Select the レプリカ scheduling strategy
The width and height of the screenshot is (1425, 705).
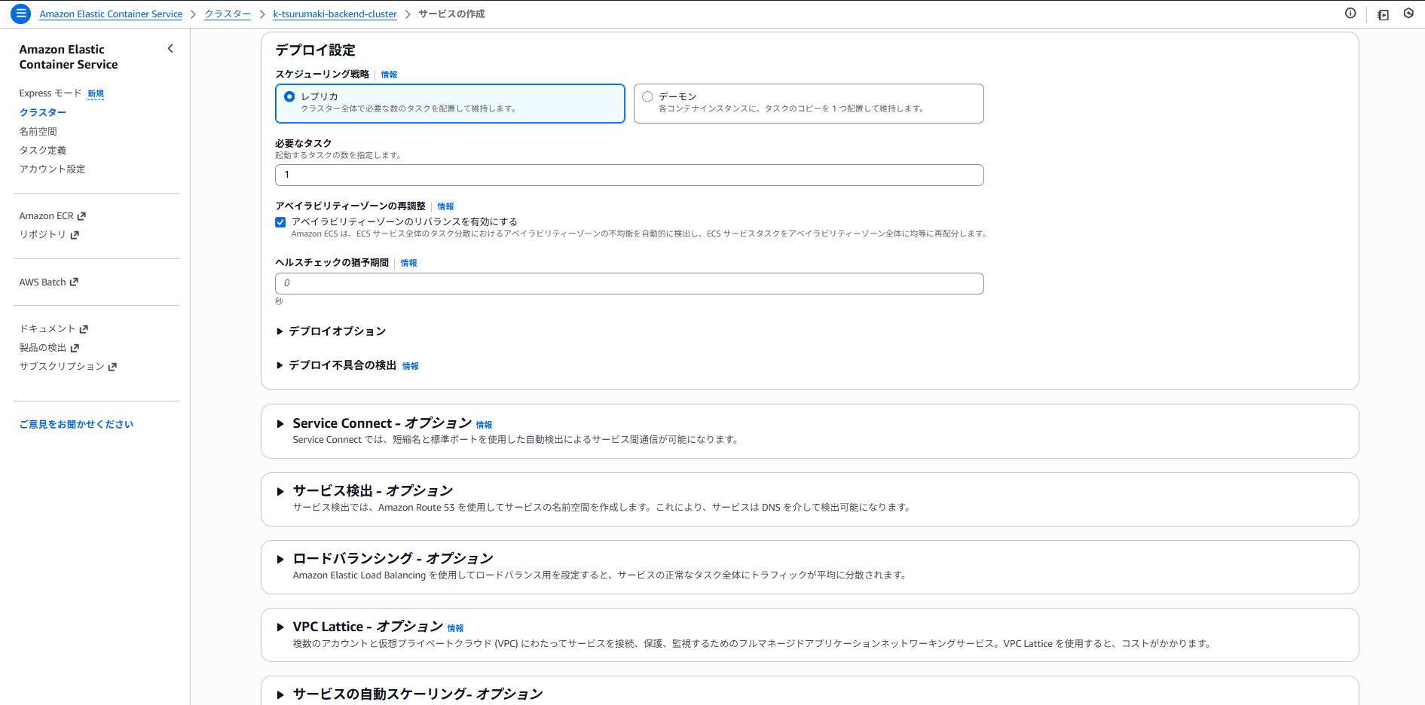[289, 96]
